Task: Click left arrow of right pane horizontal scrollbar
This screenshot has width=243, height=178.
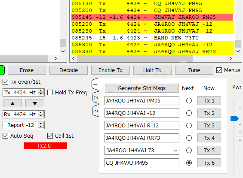Action: (x=73, y=59)
